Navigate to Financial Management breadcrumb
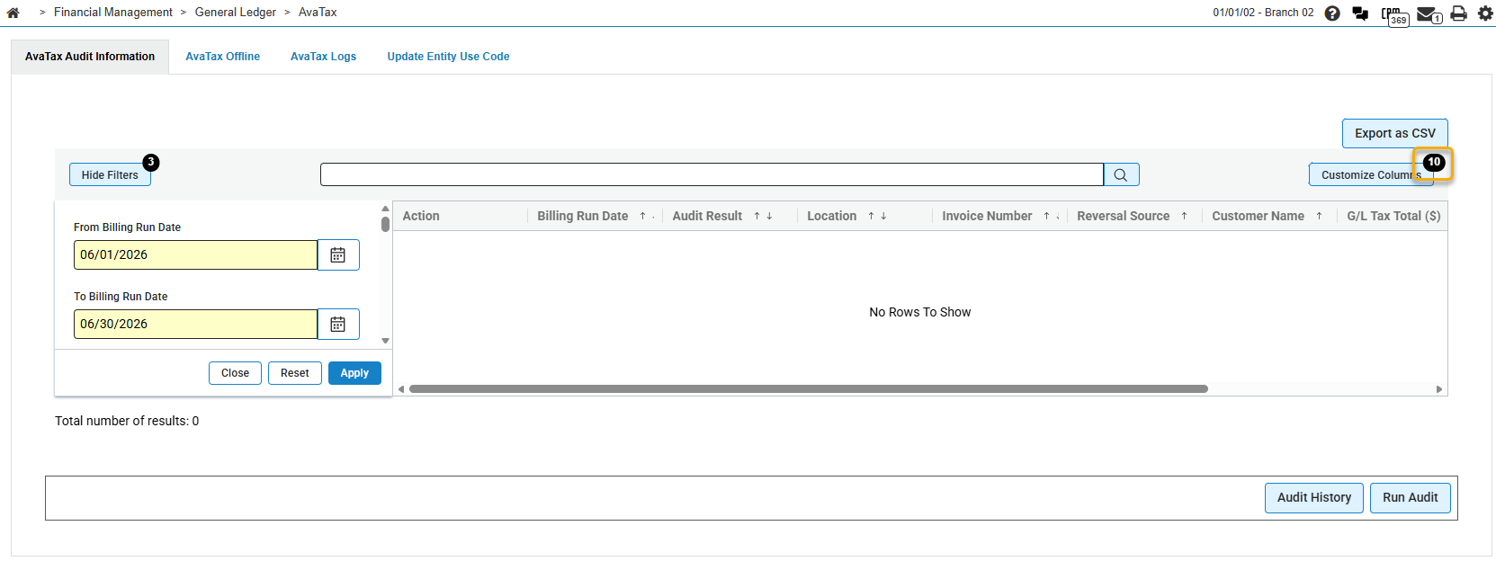 [x=113, y=13]
